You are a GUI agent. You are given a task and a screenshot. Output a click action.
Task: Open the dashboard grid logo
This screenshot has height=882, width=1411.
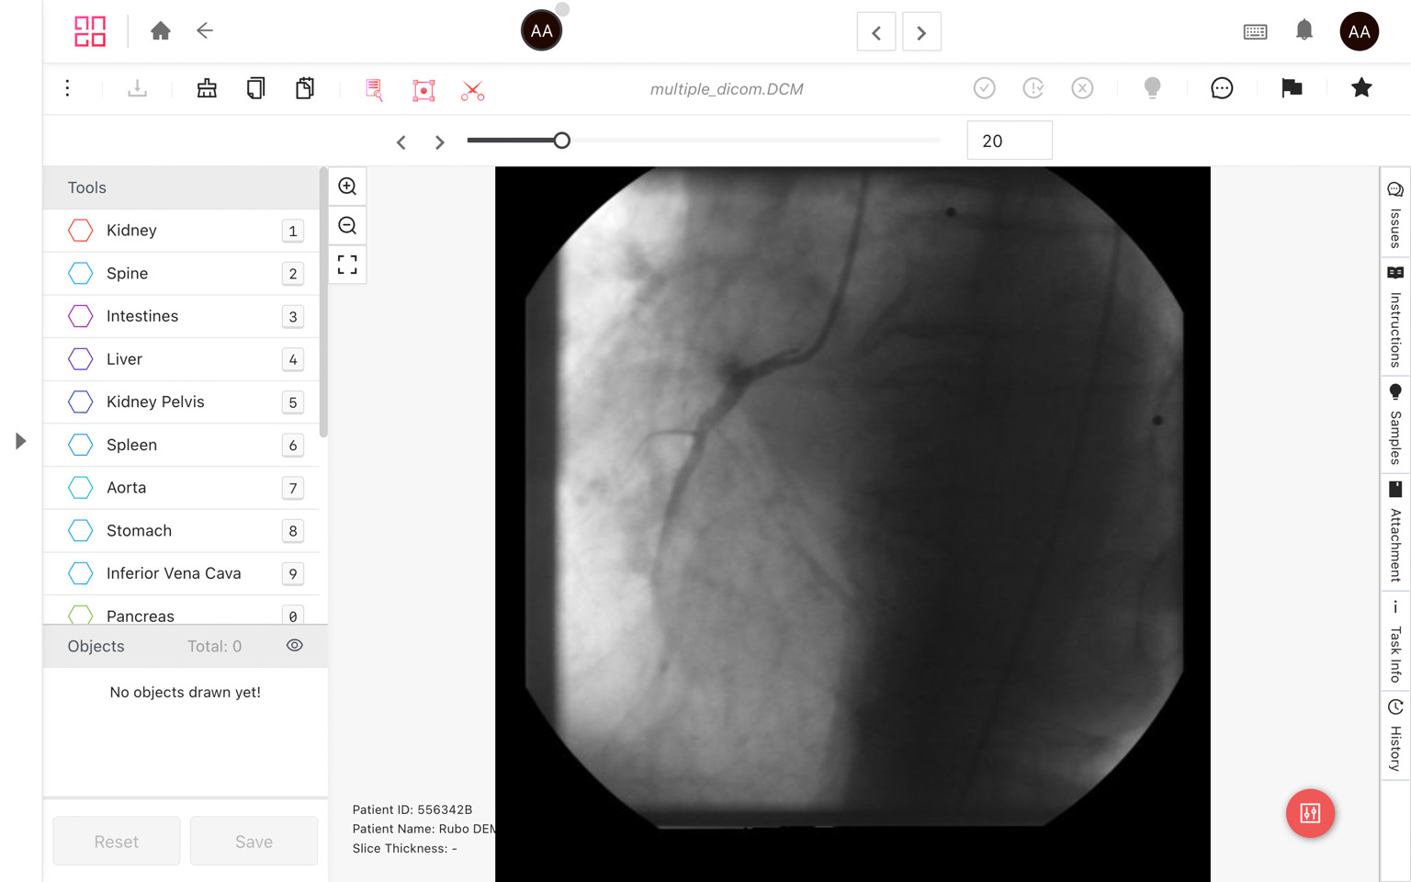90,31
